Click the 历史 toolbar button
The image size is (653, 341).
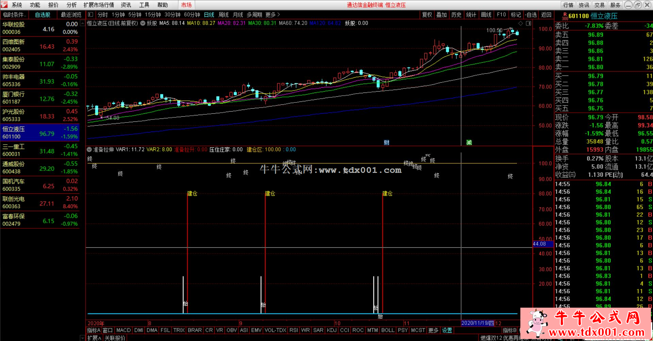tap(456, 15)
